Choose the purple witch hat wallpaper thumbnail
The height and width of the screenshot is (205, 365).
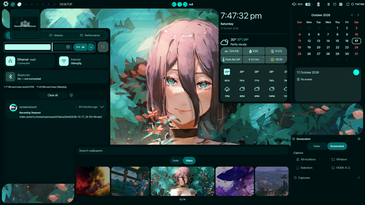[235, 181]
